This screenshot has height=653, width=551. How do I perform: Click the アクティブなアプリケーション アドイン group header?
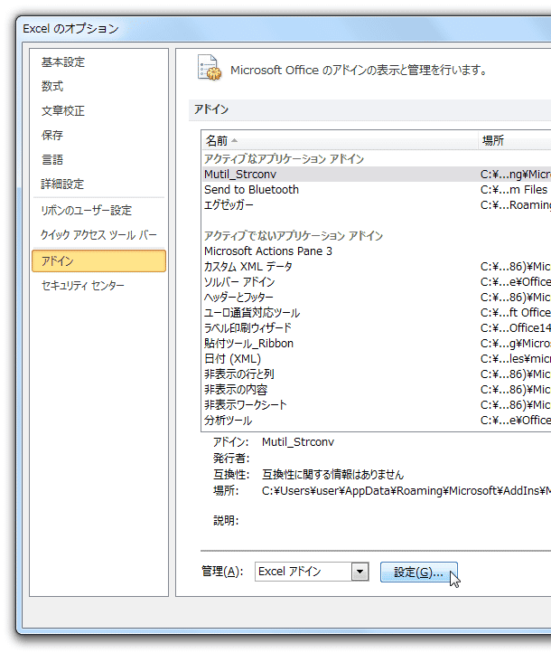(284, 158)
